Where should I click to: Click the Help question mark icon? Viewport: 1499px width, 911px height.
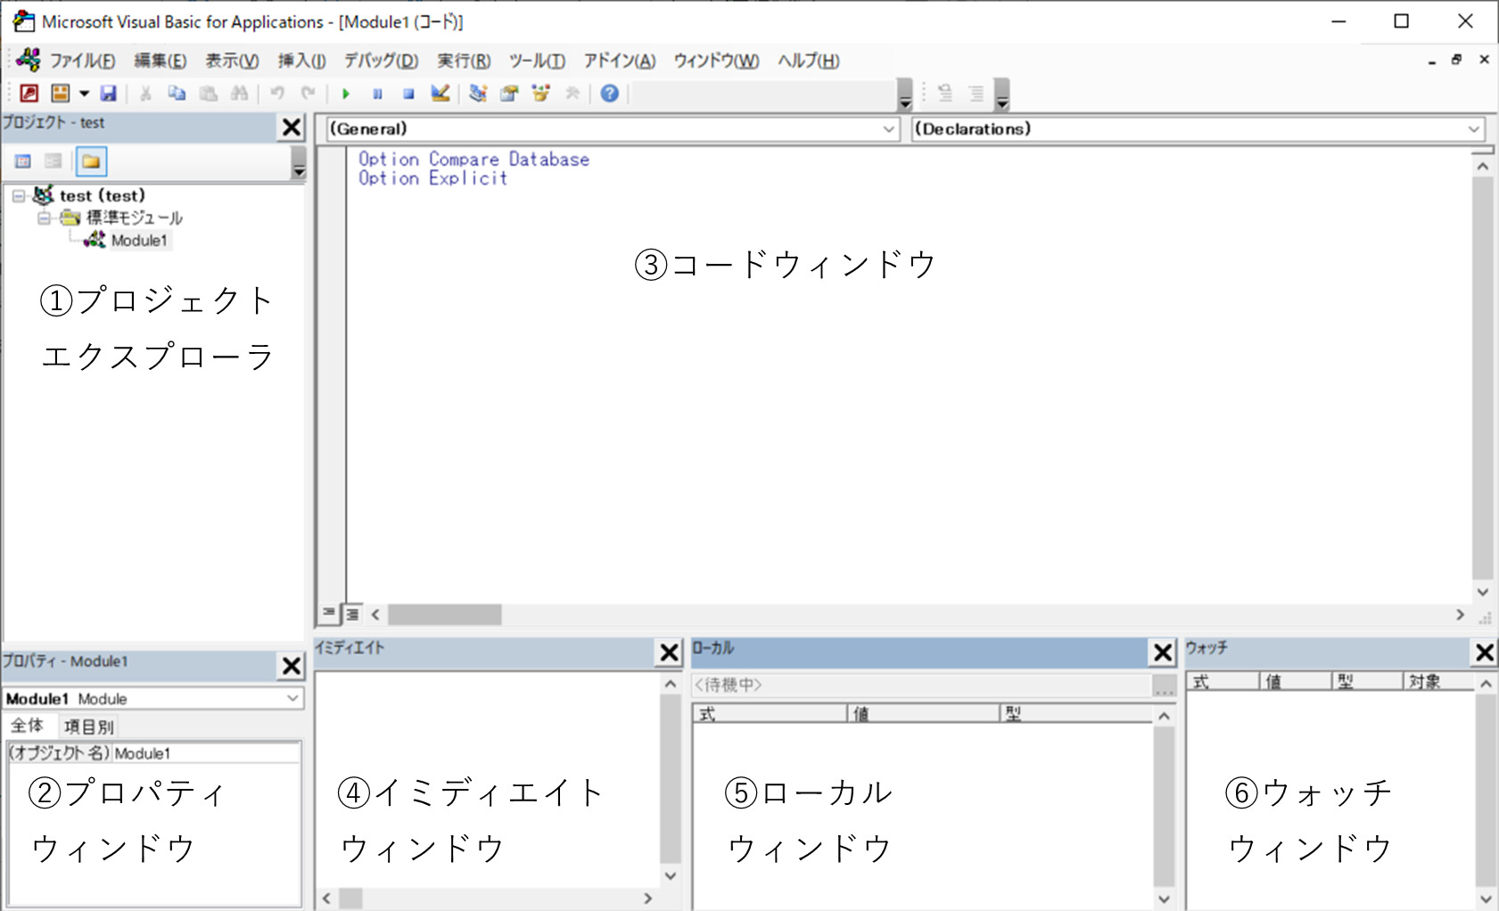pos(609,93)
